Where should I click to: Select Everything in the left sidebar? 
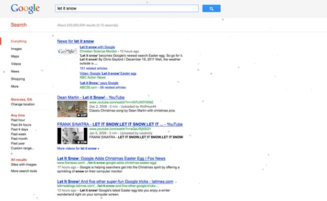(x=18, y=41)
